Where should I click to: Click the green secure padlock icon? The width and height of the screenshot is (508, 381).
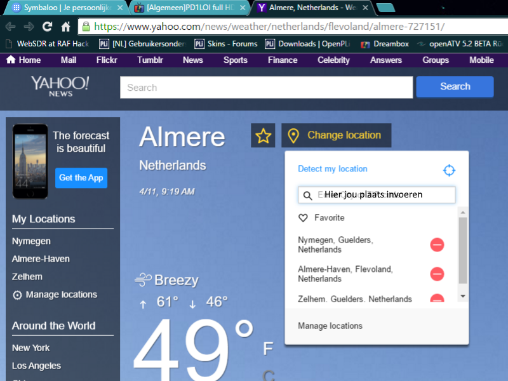coord(86,27)
